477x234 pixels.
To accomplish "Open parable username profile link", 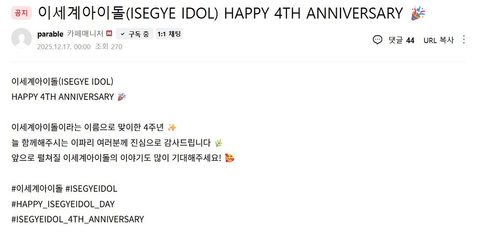I will tap(50, 34).
